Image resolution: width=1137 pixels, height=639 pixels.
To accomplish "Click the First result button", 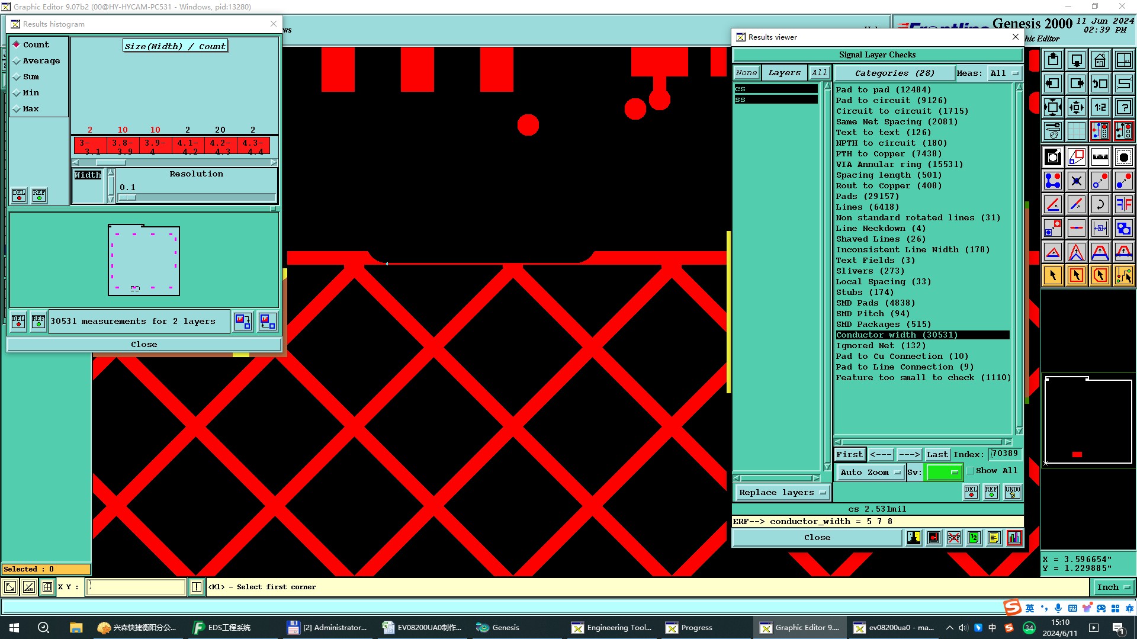I will click(x=849, y=455).
